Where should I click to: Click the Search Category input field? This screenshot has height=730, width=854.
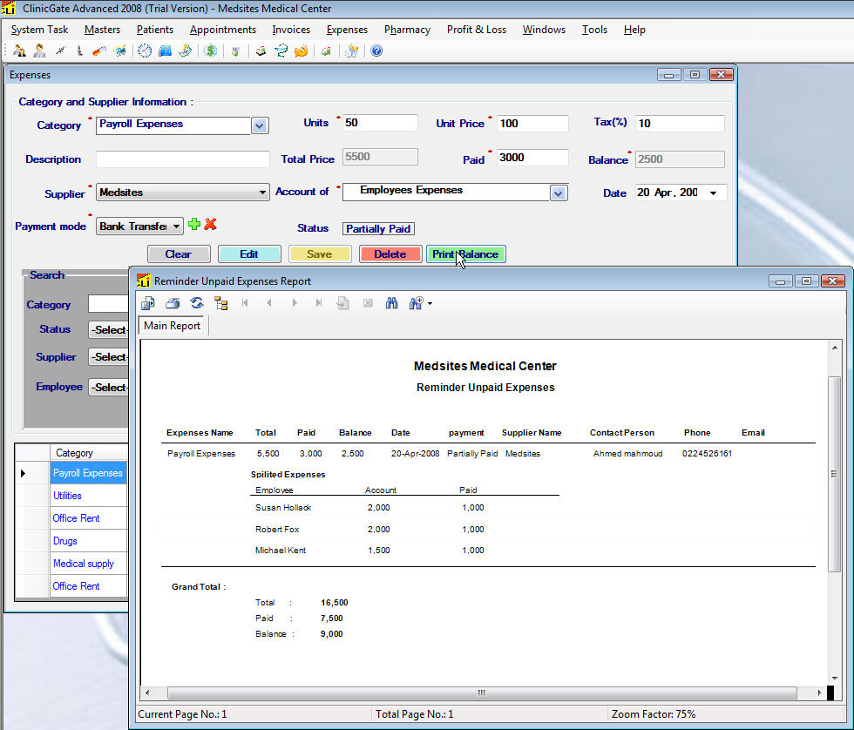[109, 304]
